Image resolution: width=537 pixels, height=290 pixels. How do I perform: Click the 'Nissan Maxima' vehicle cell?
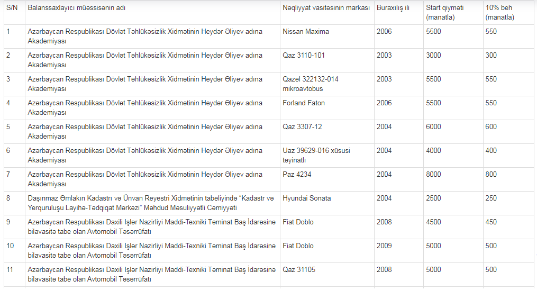327,37
